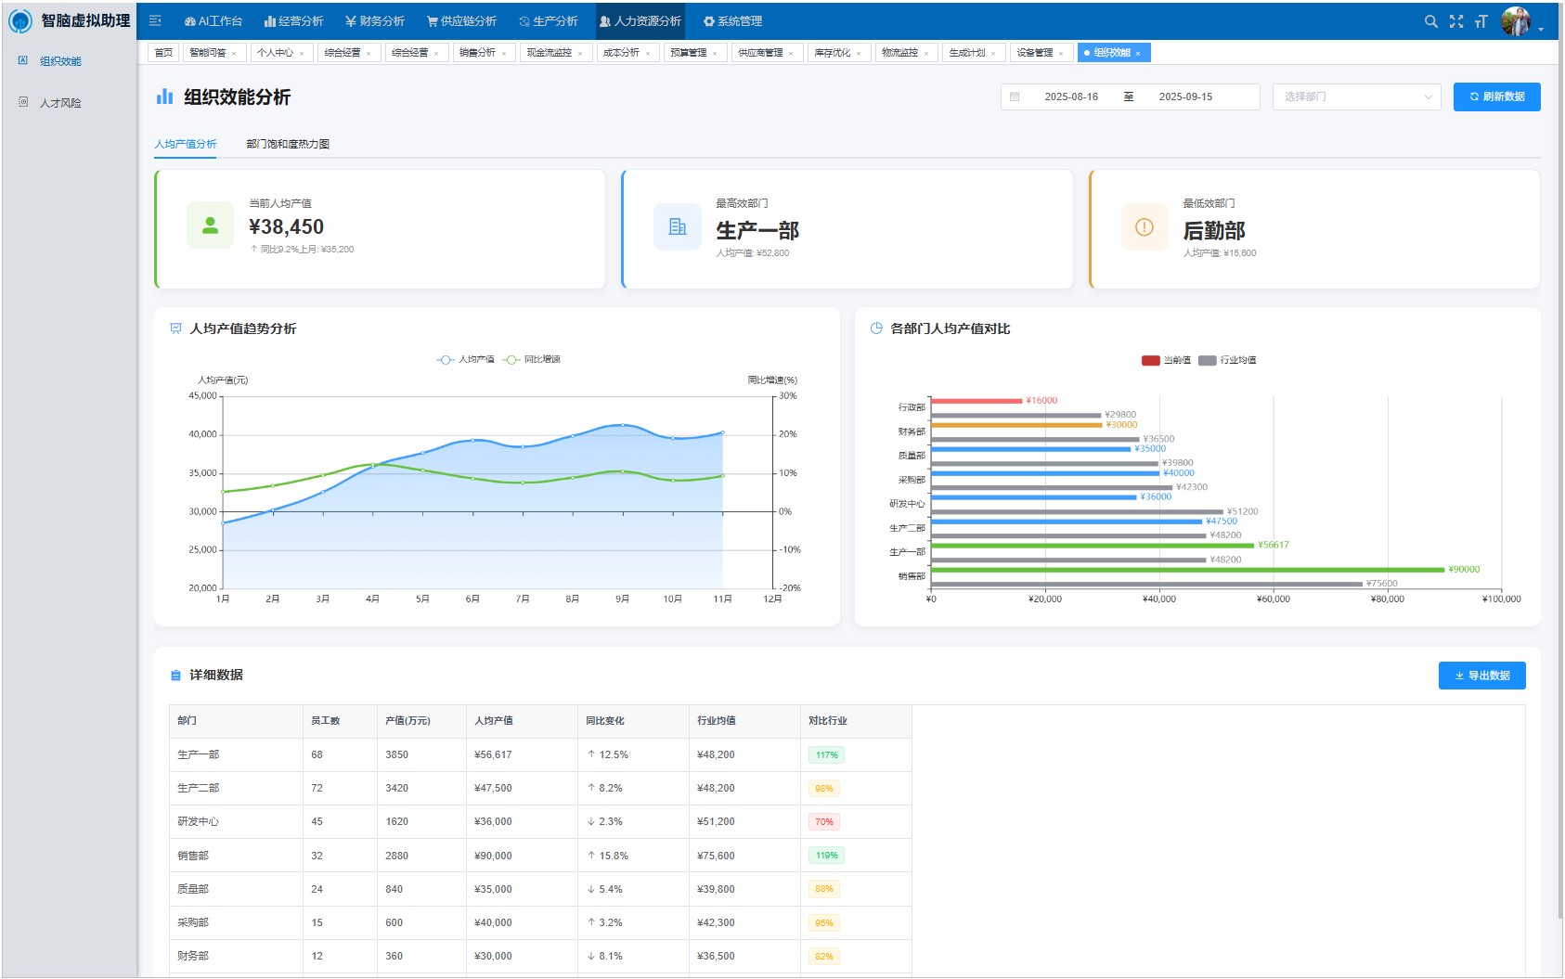This screenshot has width=1565, height=979.
Task: Click the font size icon
Action: coord(1481,21)
